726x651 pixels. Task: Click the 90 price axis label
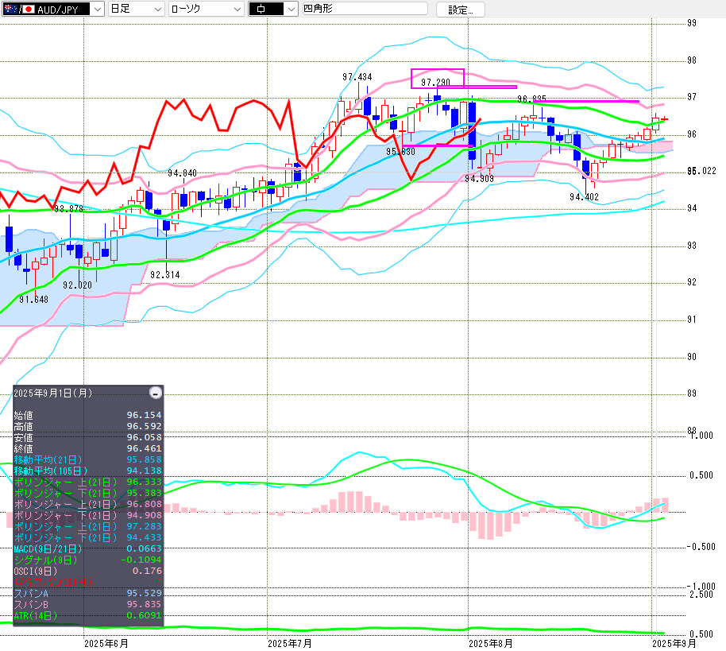692,357
